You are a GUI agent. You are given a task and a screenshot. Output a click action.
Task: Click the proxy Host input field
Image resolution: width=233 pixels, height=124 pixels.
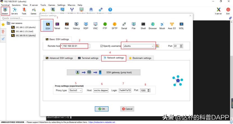(101, 90)
